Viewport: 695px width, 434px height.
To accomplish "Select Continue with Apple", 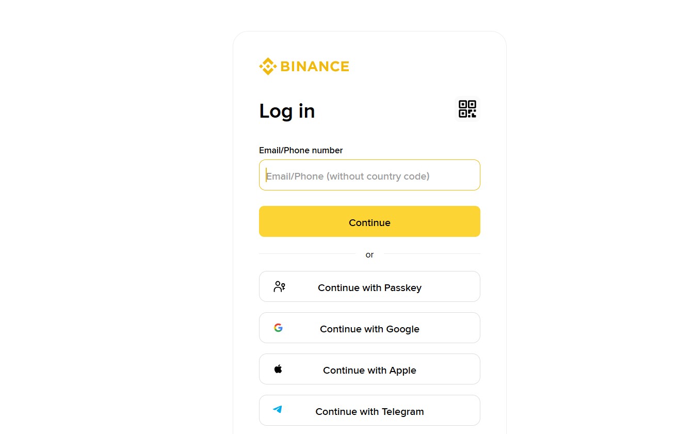I will pos(369,369).
